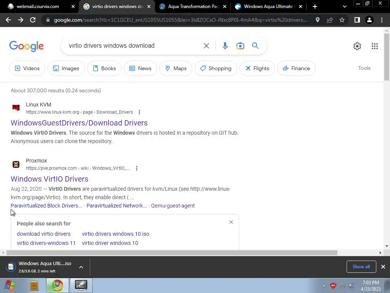Open the monitor app in the taskbar
This screenshot has width=390, height=293.
click(81, 285)
